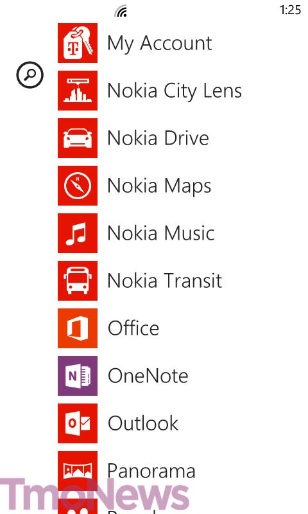Select Nokia Transit in app list
308x514 pixels.
(165, 281)
